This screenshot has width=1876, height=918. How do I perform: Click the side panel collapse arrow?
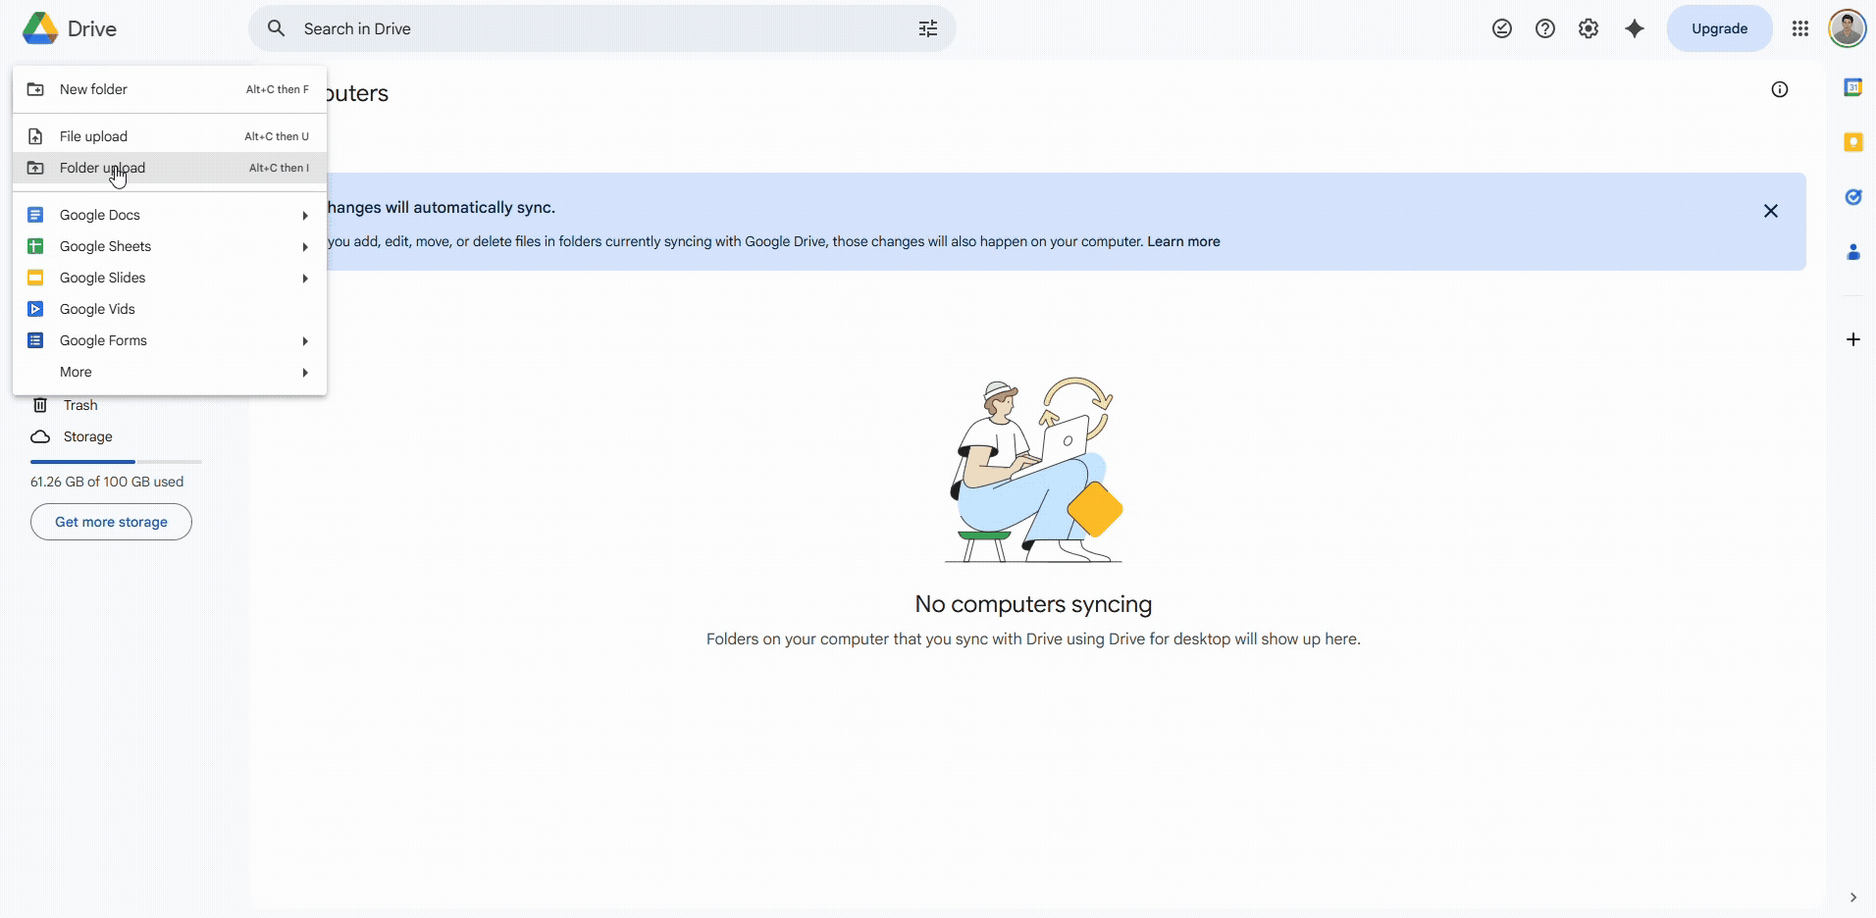click(x=1853, y=897)
